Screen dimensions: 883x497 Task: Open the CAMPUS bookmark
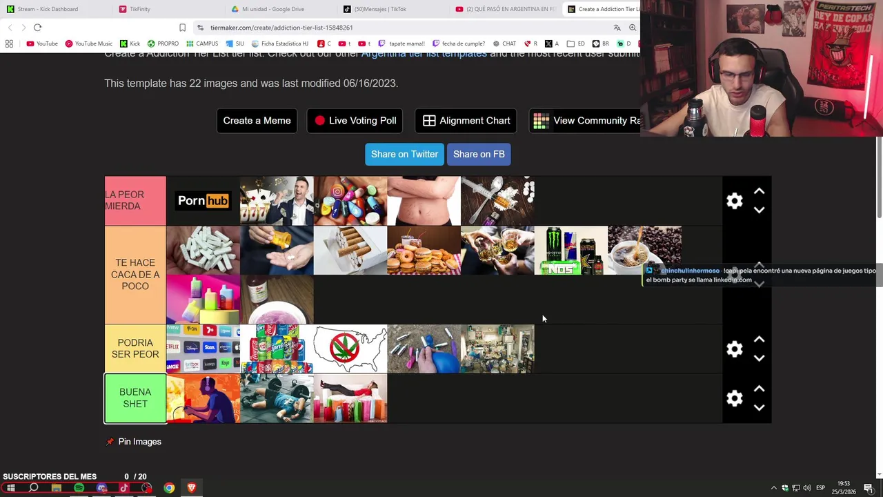coord(202,43)
